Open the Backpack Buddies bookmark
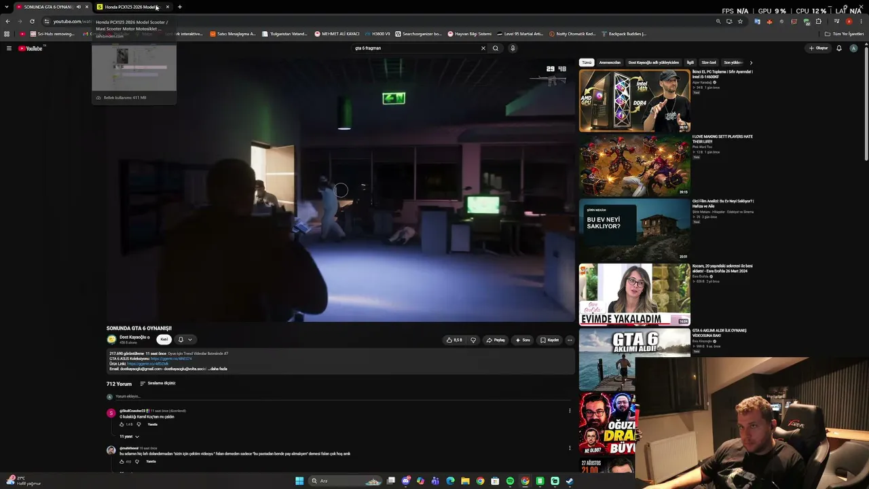 tap(623, 34)
